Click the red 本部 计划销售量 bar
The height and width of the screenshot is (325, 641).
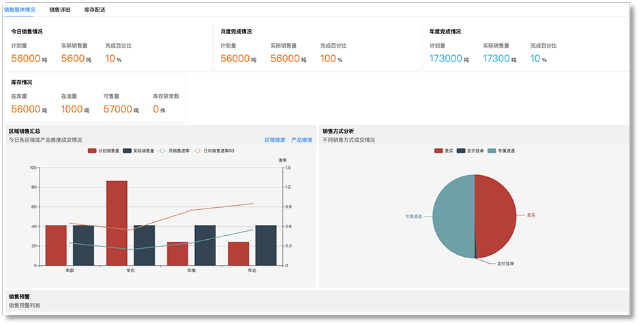point(56,245)
